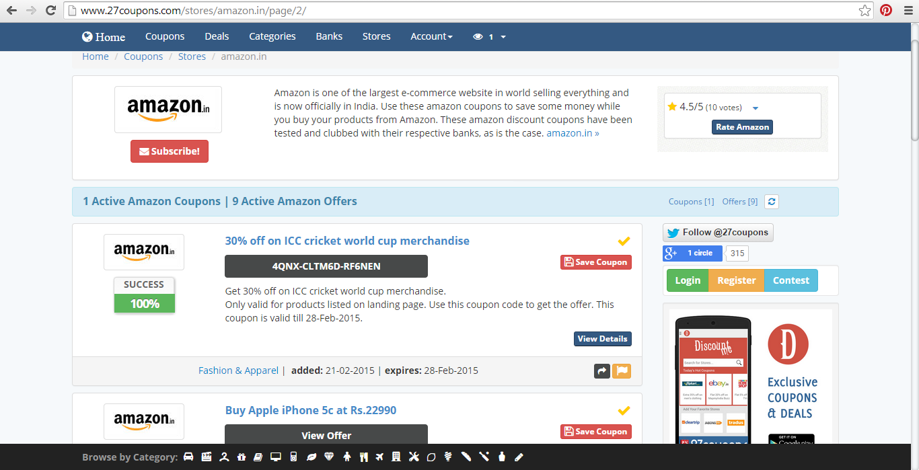
Task: Filter by Coupons [1] tab
Action: click(x=691, y=202)
